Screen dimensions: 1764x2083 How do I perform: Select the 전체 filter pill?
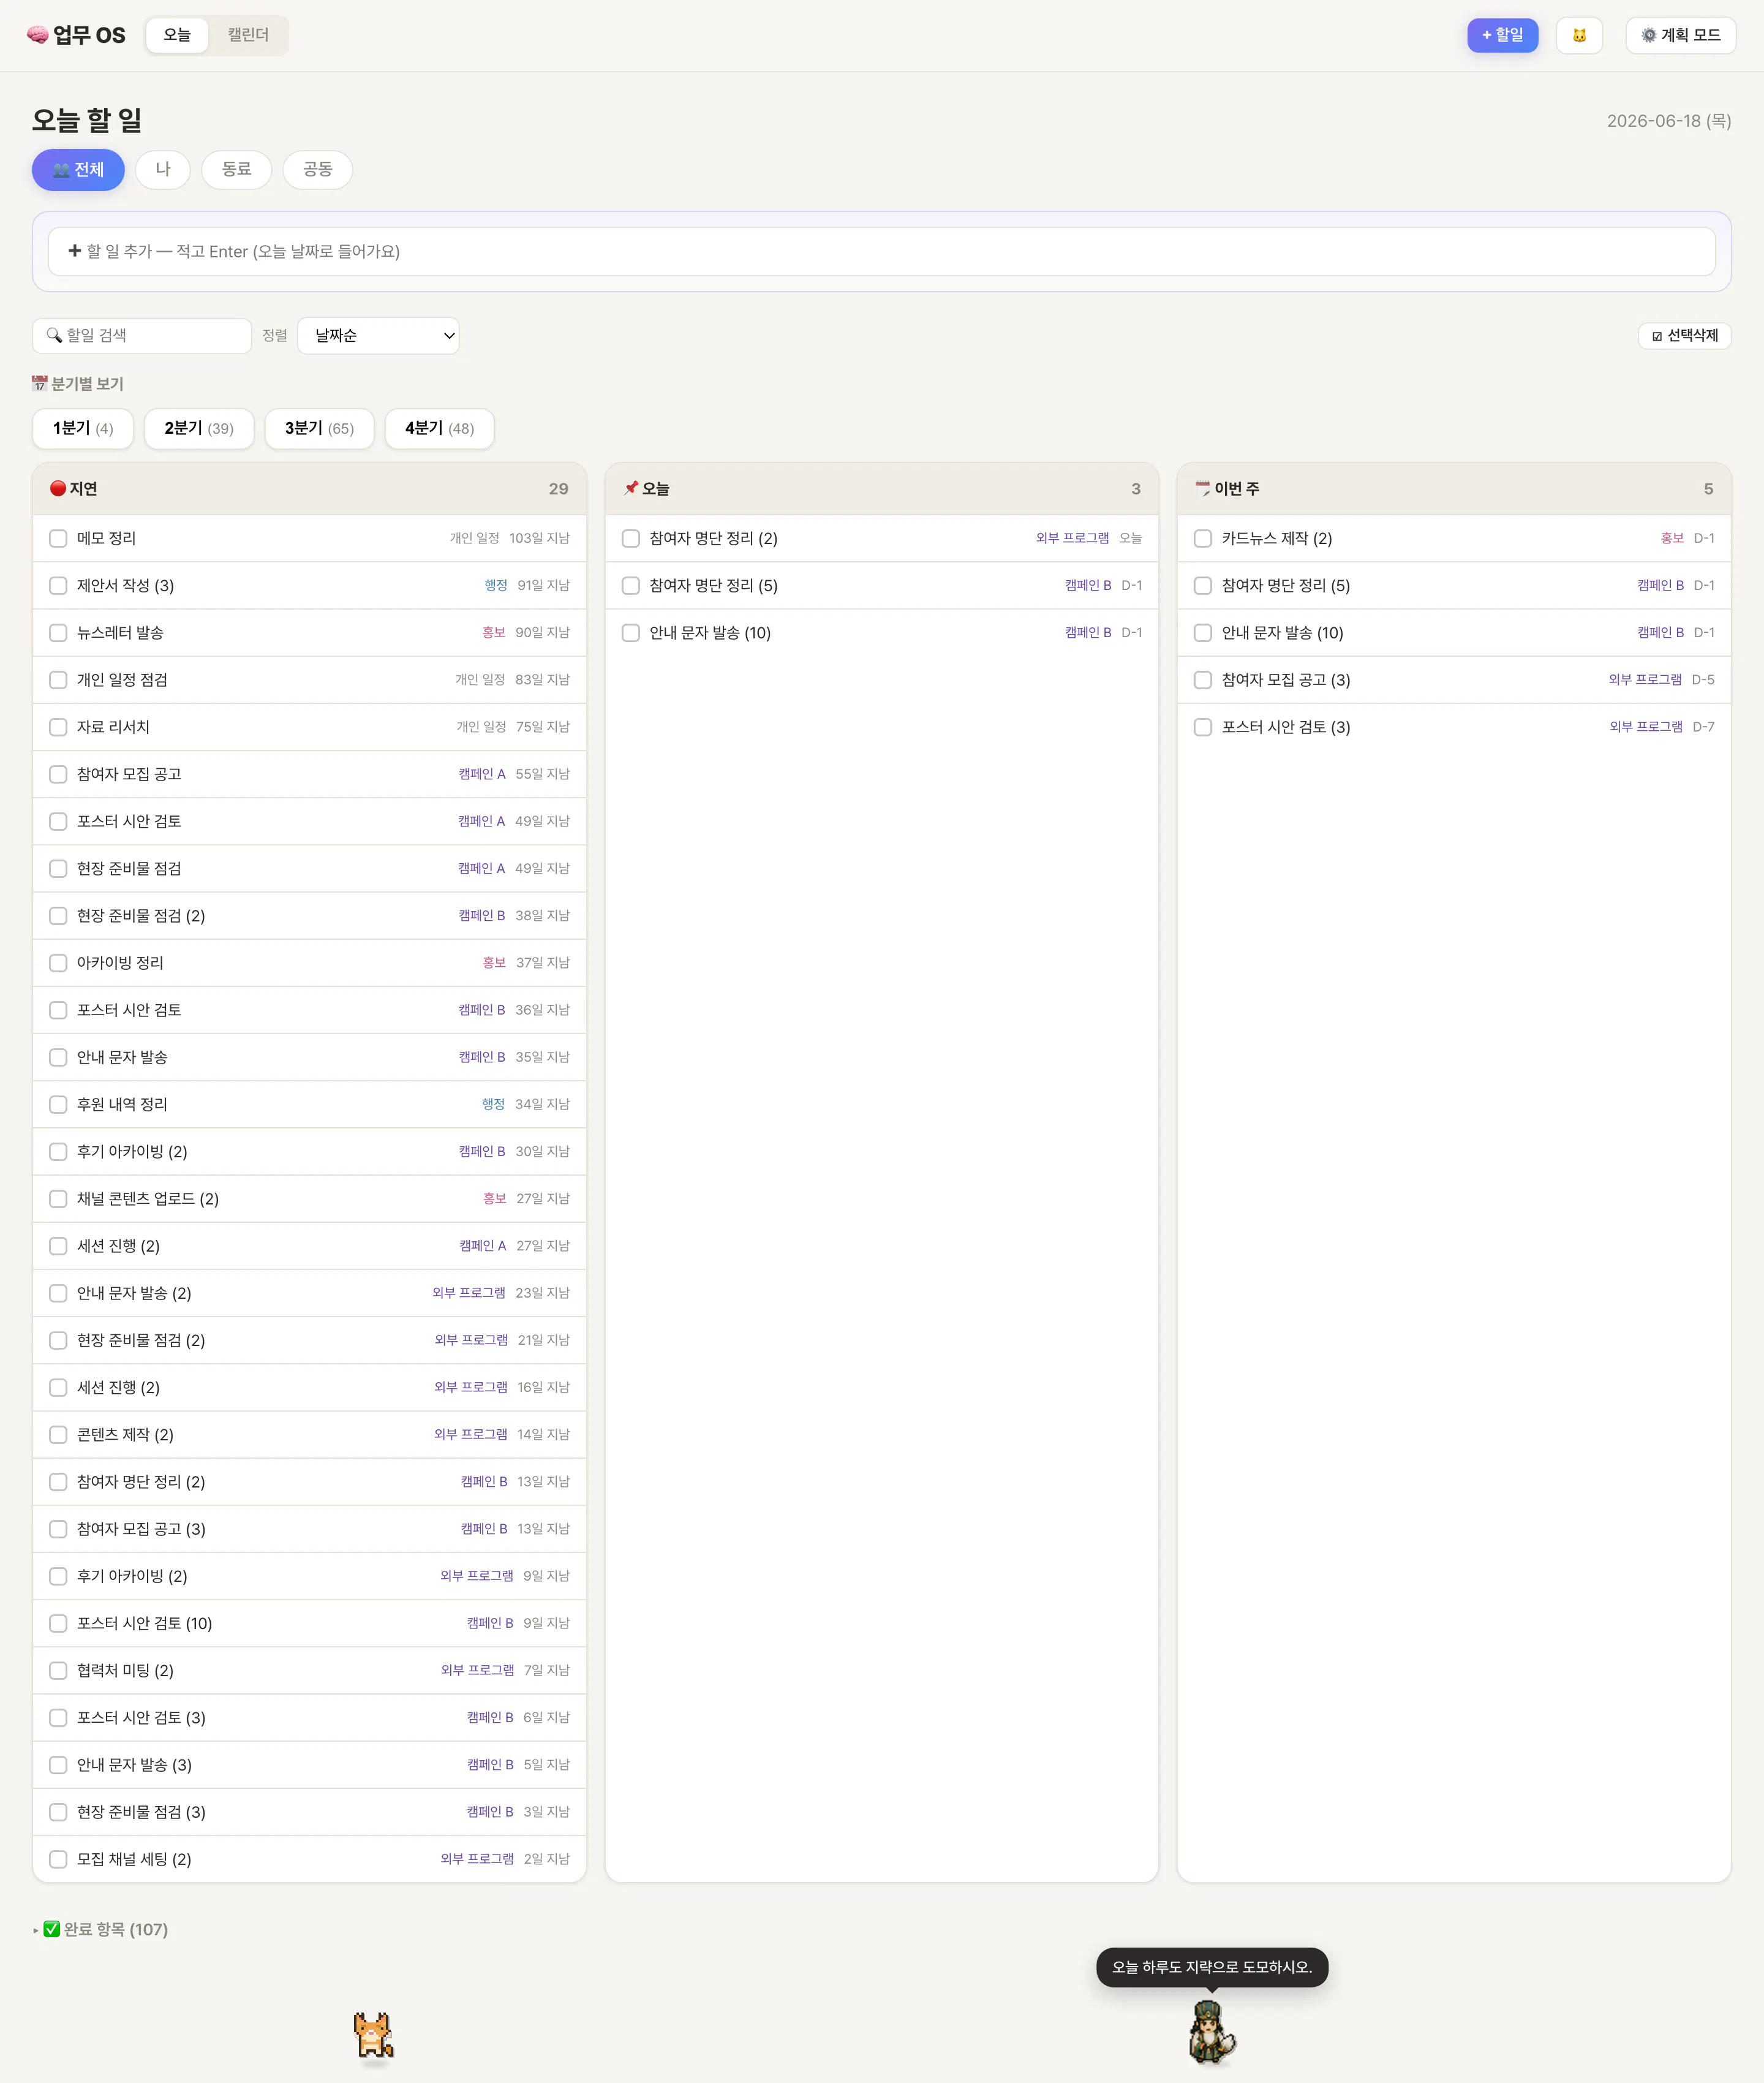pos(78,169)
